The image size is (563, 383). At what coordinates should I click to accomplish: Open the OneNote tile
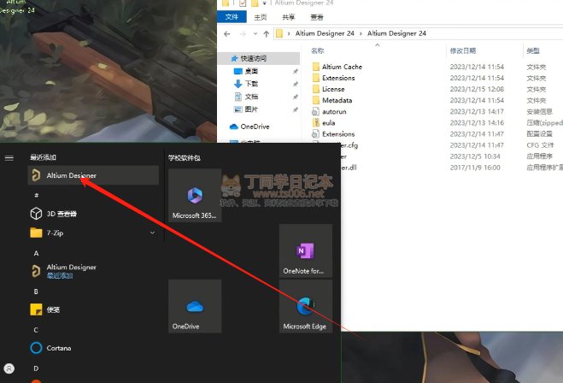[306, 250]
